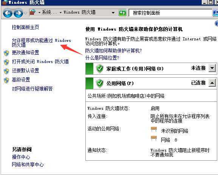Click green shield icon for 家庭或工作(专用)网络
Image resolution: width=218 pixels, height=175 pixels.
pos(99,69)
